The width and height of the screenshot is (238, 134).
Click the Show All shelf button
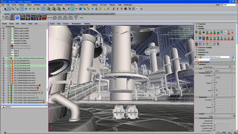click(x=49, y=18)
